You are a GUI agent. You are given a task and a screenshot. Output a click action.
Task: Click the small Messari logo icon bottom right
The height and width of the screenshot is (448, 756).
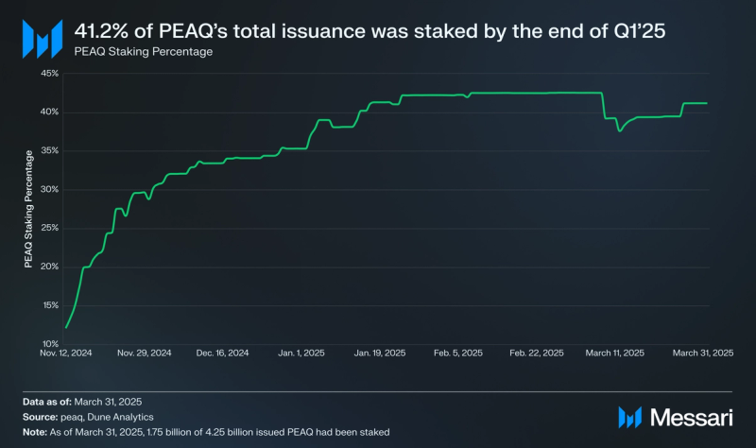[629, 418]
